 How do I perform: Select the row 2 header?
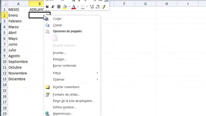point(5,15)
